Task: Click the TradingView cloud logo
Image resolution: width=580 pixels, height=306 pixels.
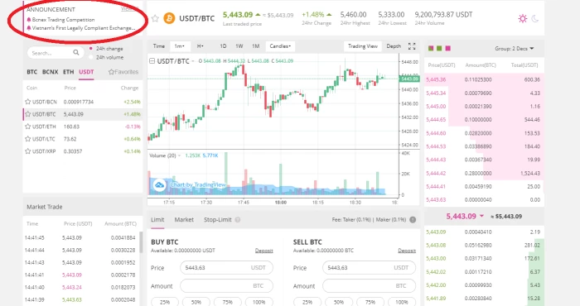Action: 159,184
